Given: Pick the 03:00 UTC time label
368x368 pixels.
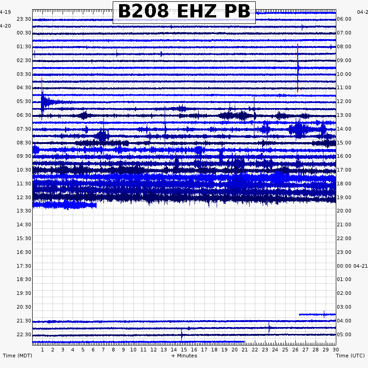Looking at the screenshot, I should (x=344, y=307).
